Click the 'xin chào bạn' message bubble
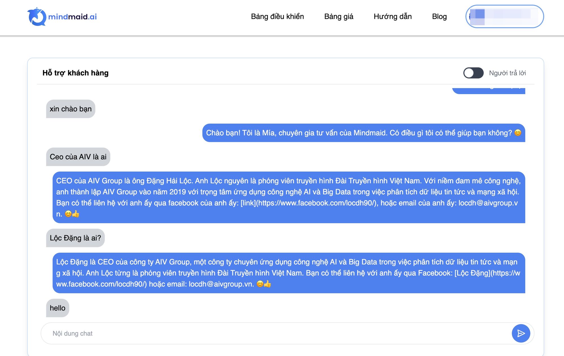 click(x=71, y=109)
